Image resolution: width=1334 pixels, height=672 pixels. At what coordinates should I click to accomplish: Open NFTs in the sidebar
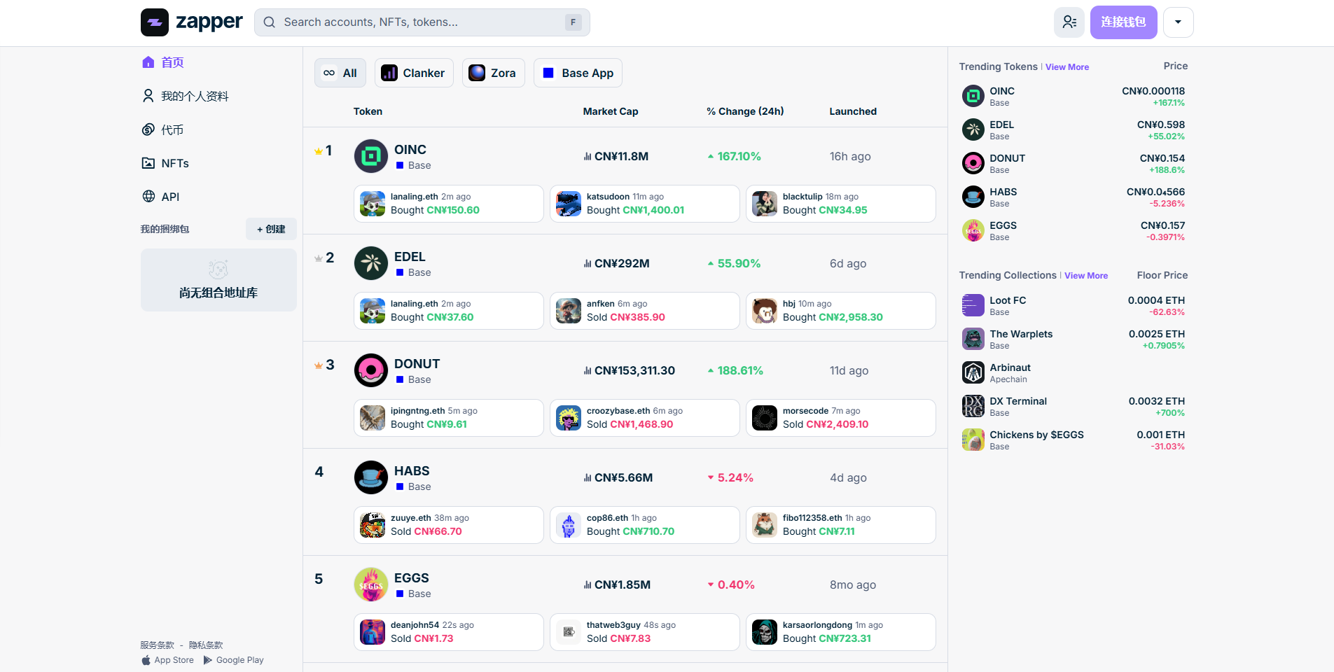click(174, 163)
